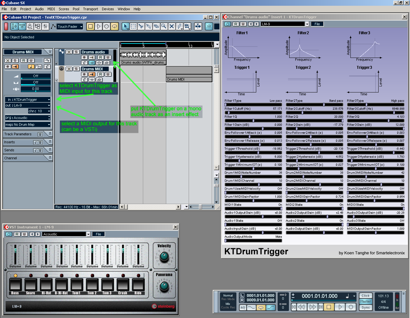Image resolution: width=410 pixels, height=318 pixels.
Task: Record enable the Drums audio track
Action: [84, 57]
